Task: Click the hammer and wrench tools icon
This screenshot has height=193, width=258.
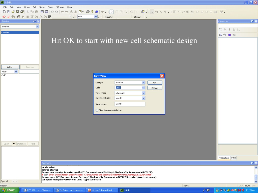Action: coord(19,17)
